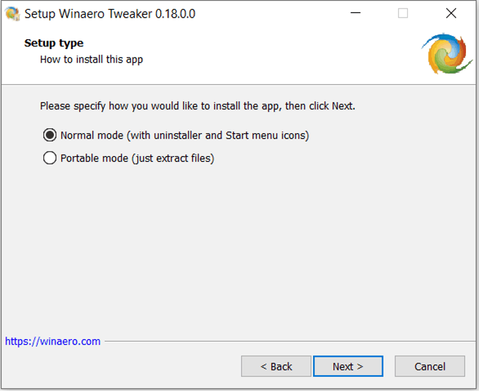This screenshot has height=392, width=479.
Task: Close the setup window with the X
Action: pyautogui.click(x=451, y=13)
